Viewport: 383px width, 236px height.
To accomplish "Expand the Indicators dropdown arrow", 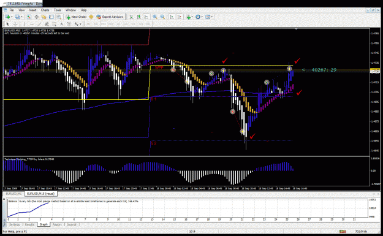I will (192, 17).
